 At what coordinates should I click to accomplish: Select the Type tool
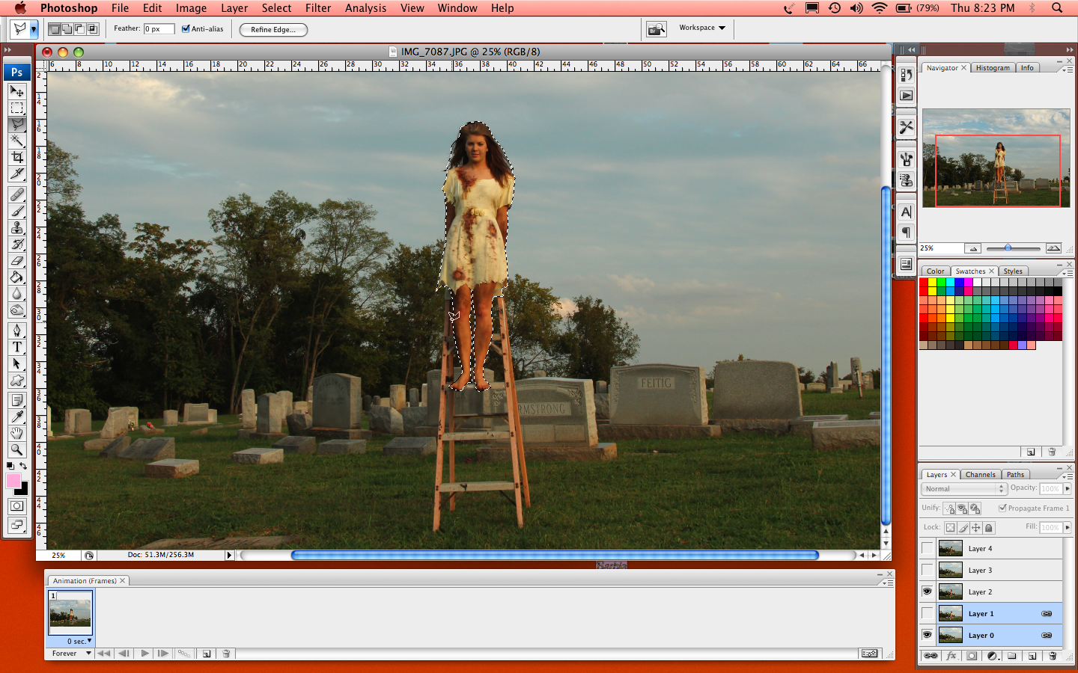[x=16, y=347]
